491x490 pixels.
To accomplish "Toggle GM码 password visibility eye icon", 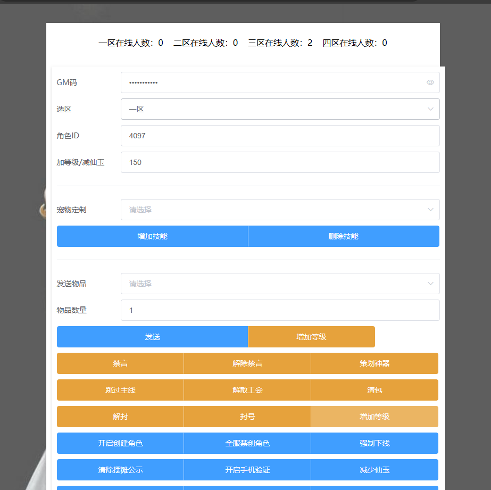I will pos(430,82).
